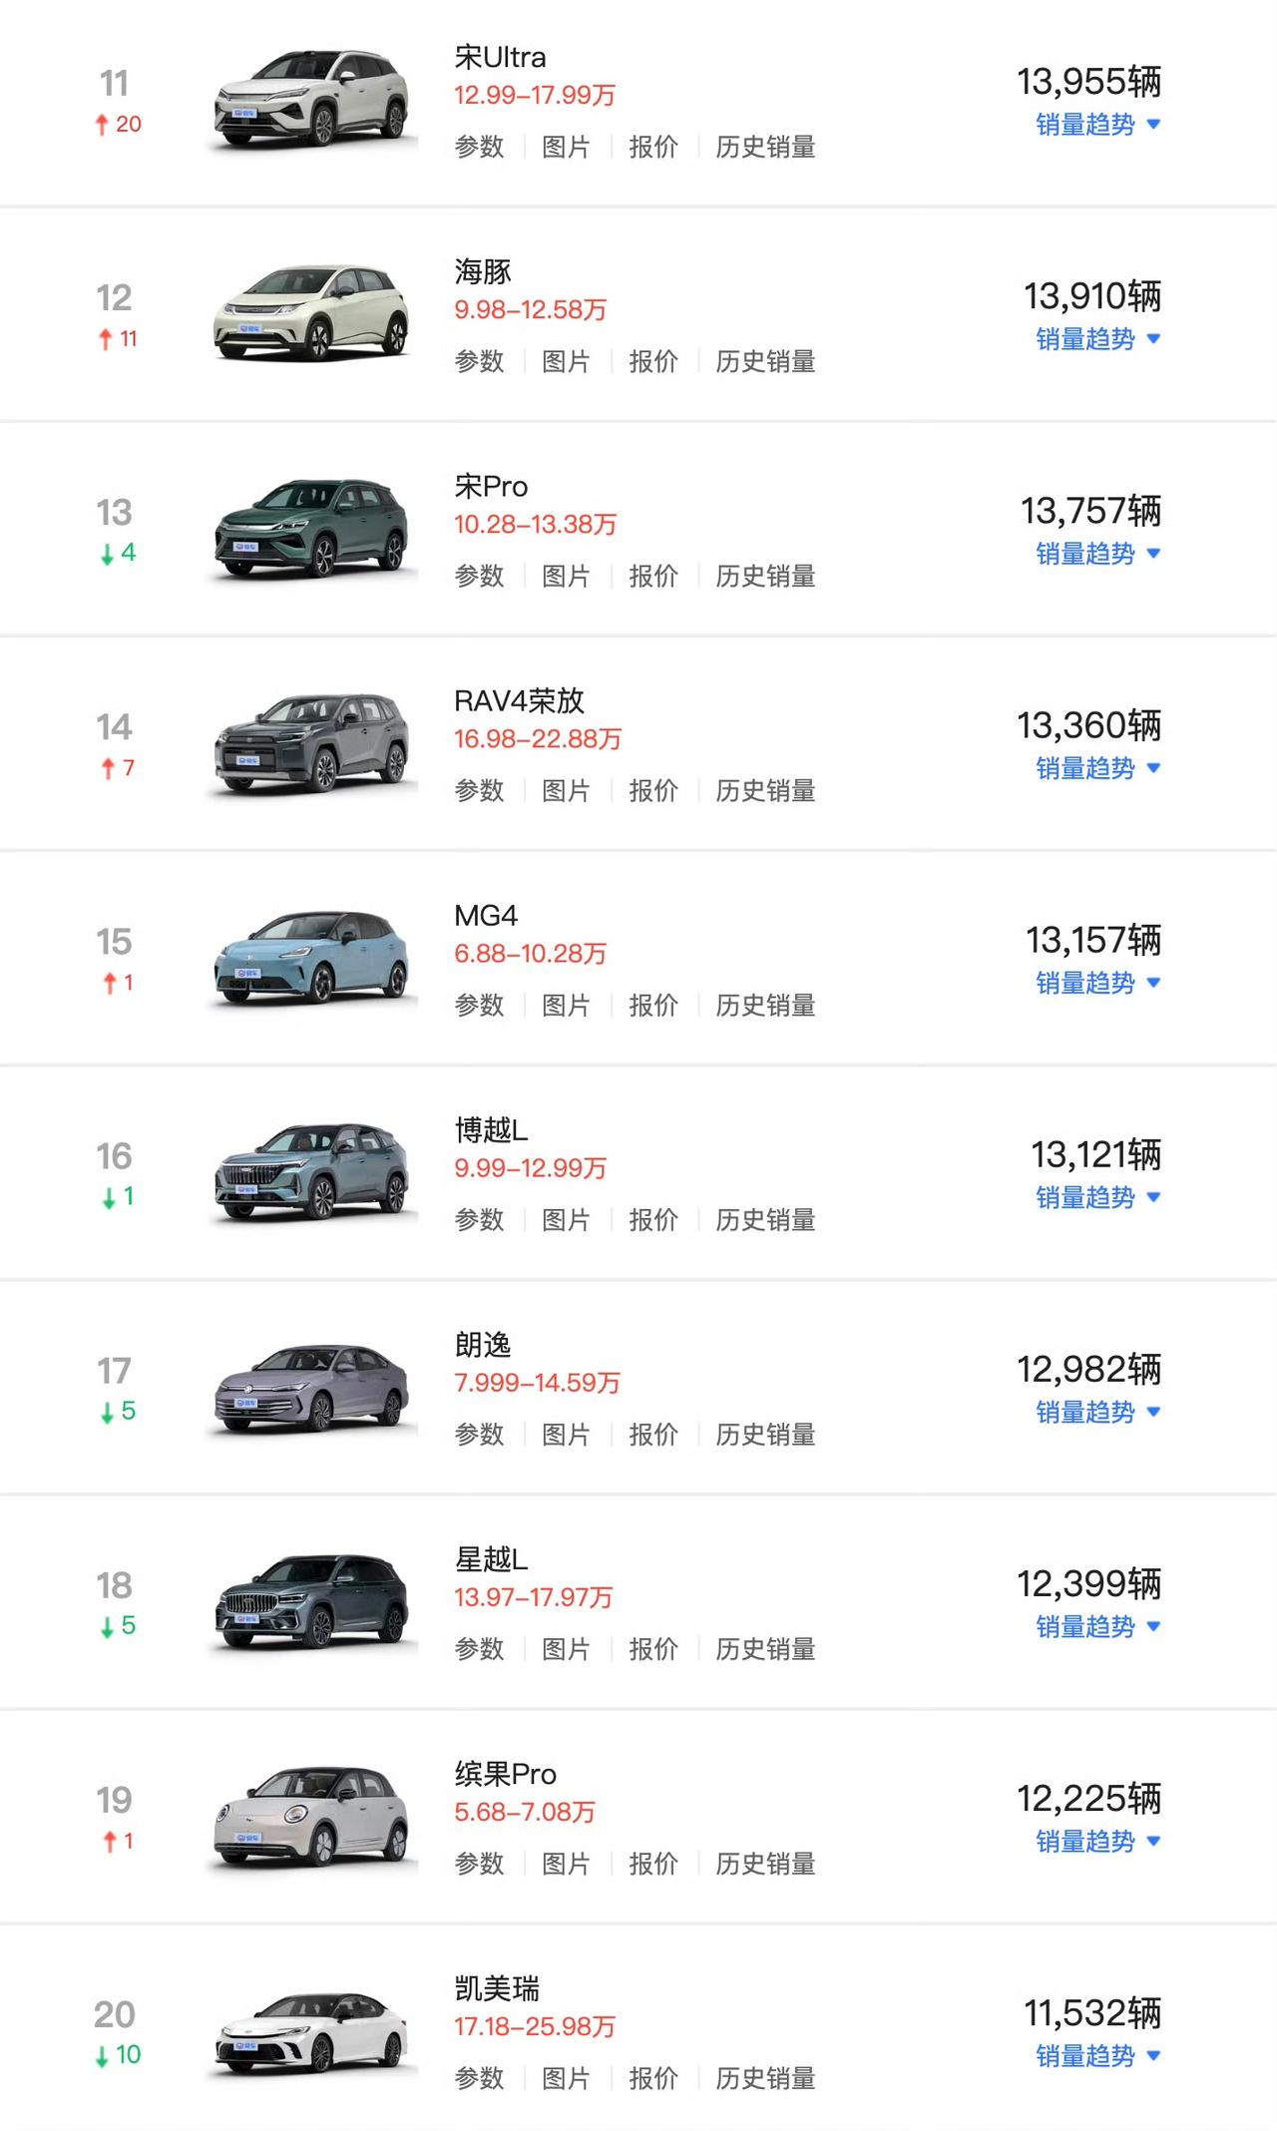Open 参数 link for 海豚
The image size is (1277, 2131).
pos(479,361)
